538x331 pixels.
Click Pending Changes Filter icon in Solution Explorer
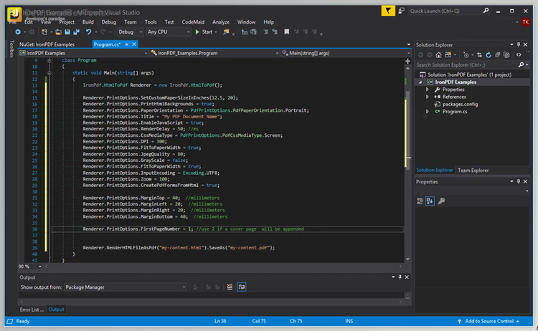pos(466,55)
